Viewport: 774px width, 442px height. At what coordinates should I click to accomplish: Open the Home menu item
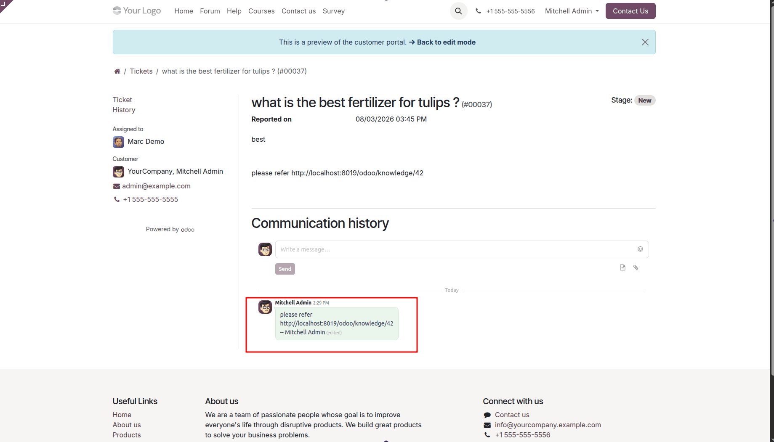click(x=184, y=11)
